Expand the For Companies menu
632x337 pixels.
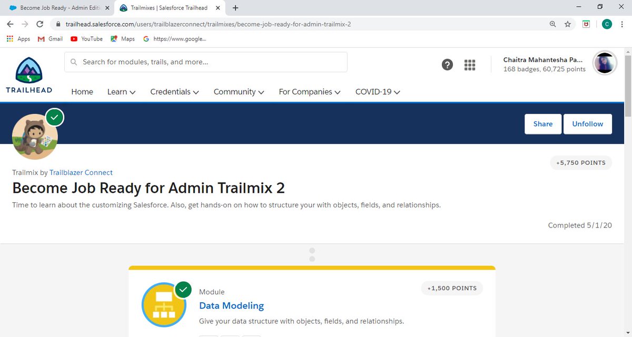tap(310, 92)
